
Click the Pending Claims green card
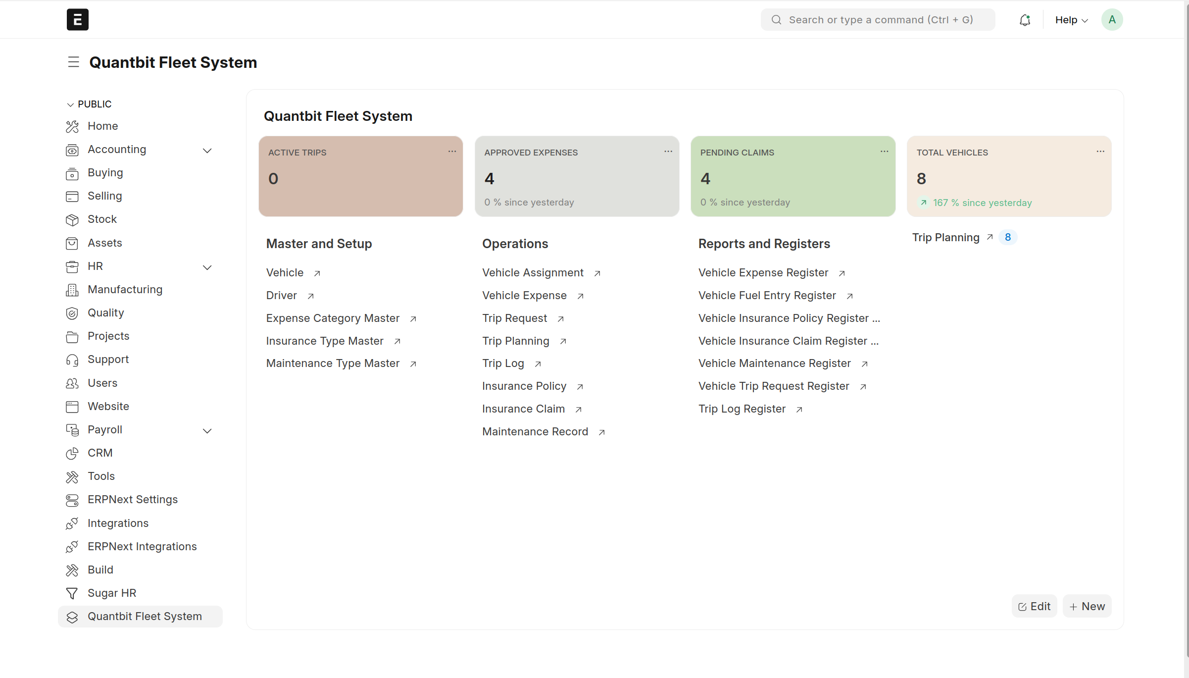(x=793, y=177)
